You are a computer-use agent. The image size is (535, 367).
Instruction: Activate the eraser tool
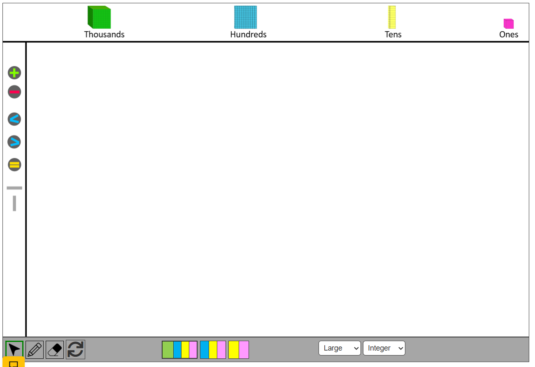(x=55, y=350)
